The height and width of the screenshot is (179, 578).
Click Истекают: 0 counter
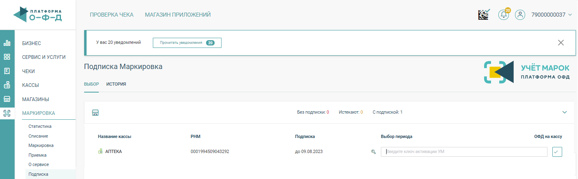point(351,112)
